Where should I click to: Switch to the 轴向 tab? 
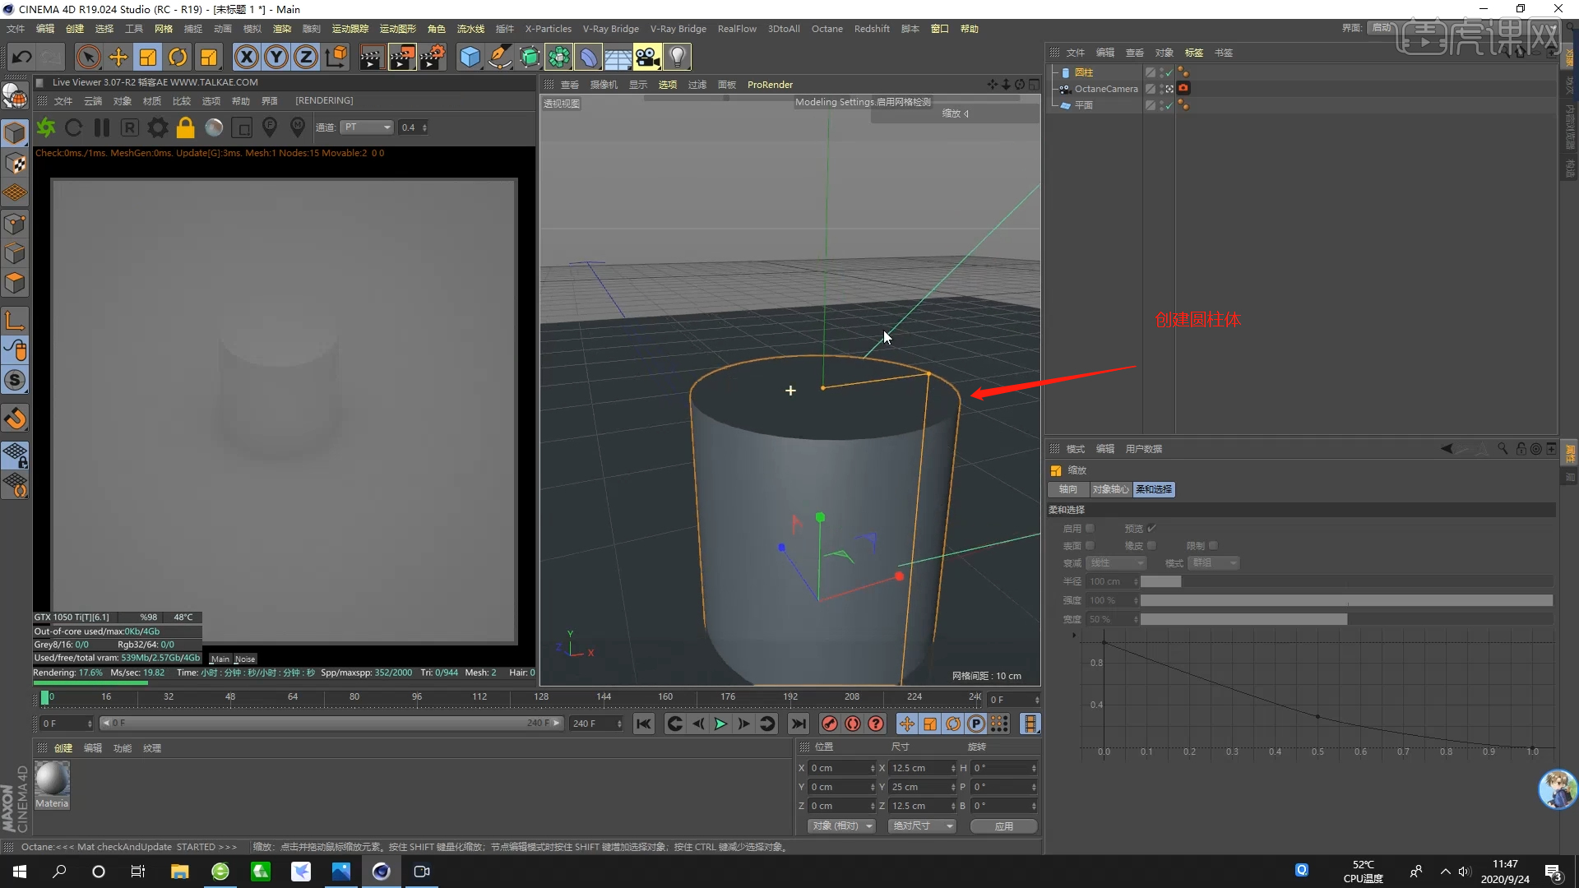coord(1068,489)
